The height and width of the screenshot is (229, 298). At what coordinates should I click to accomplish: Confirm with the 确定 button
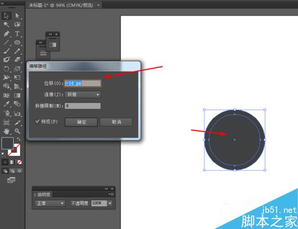tap(81, 122)
